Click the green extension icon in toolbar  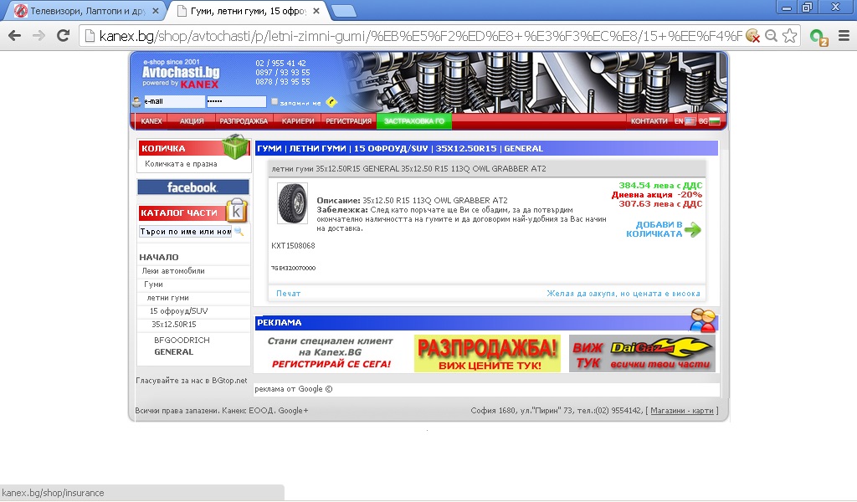tap(819, 37)
